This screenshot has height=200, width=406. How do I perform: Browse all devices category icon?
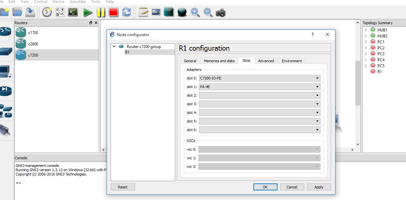(x=6, y=111)
